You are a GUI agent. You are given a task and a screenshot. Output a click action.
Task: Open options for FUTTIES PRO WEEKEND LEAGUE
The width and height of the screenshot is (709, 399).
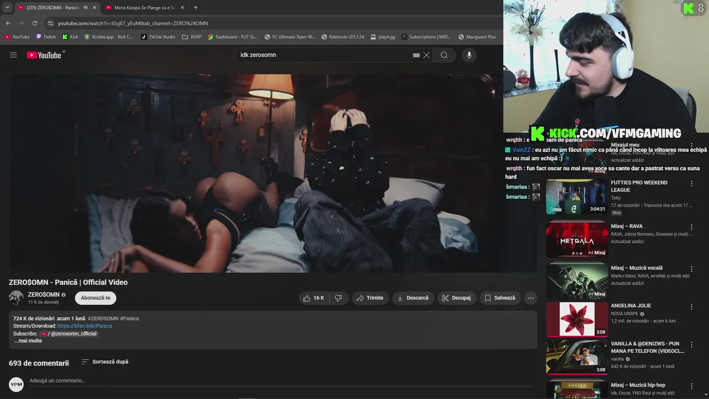pyautogui.click(x=691, y=183)
